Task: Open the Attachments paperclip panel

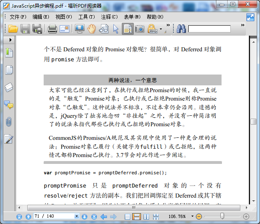Action: pos(9,122)
